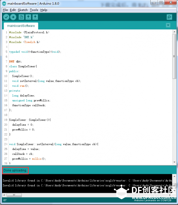Click the console scroll up arrow

tap(174, 176)
